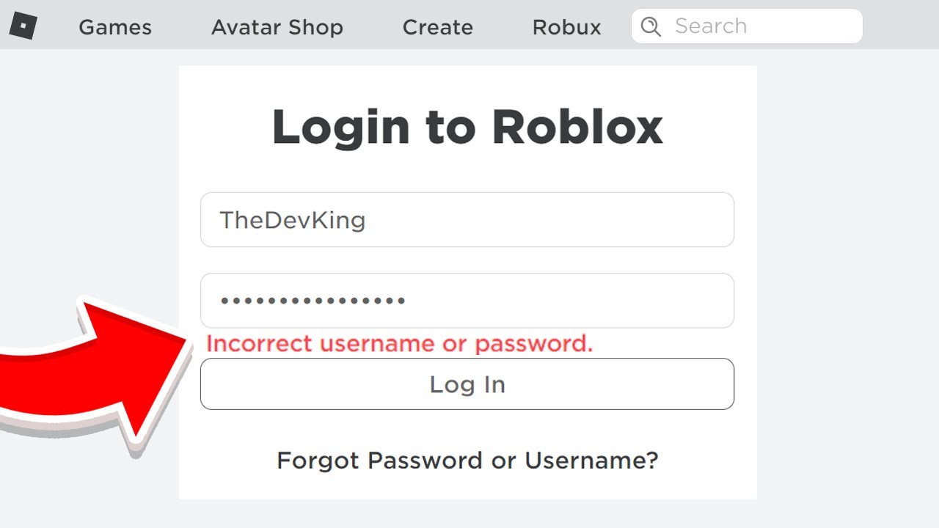The width and height of the screenshot is (939, 528).
Task: Click the TheDevKing username text
Action: (293, 220)
